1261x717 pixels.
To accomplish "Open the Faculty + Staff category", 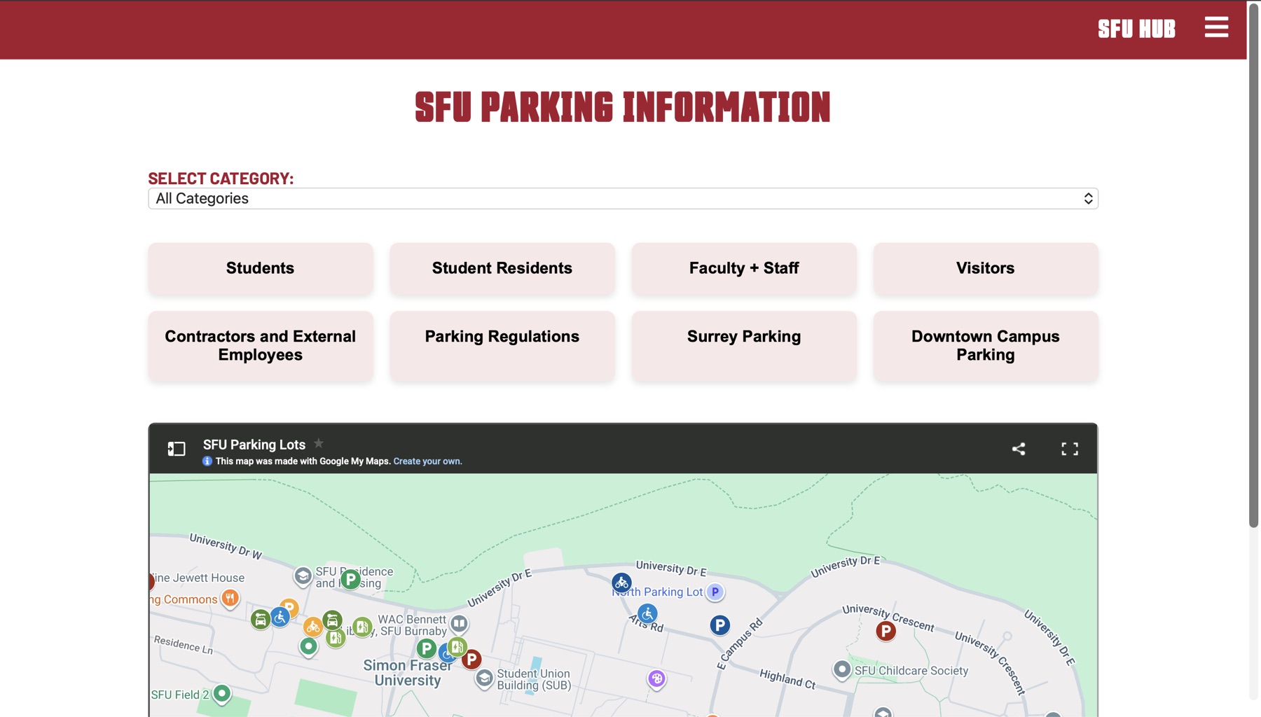I will 744,268.
